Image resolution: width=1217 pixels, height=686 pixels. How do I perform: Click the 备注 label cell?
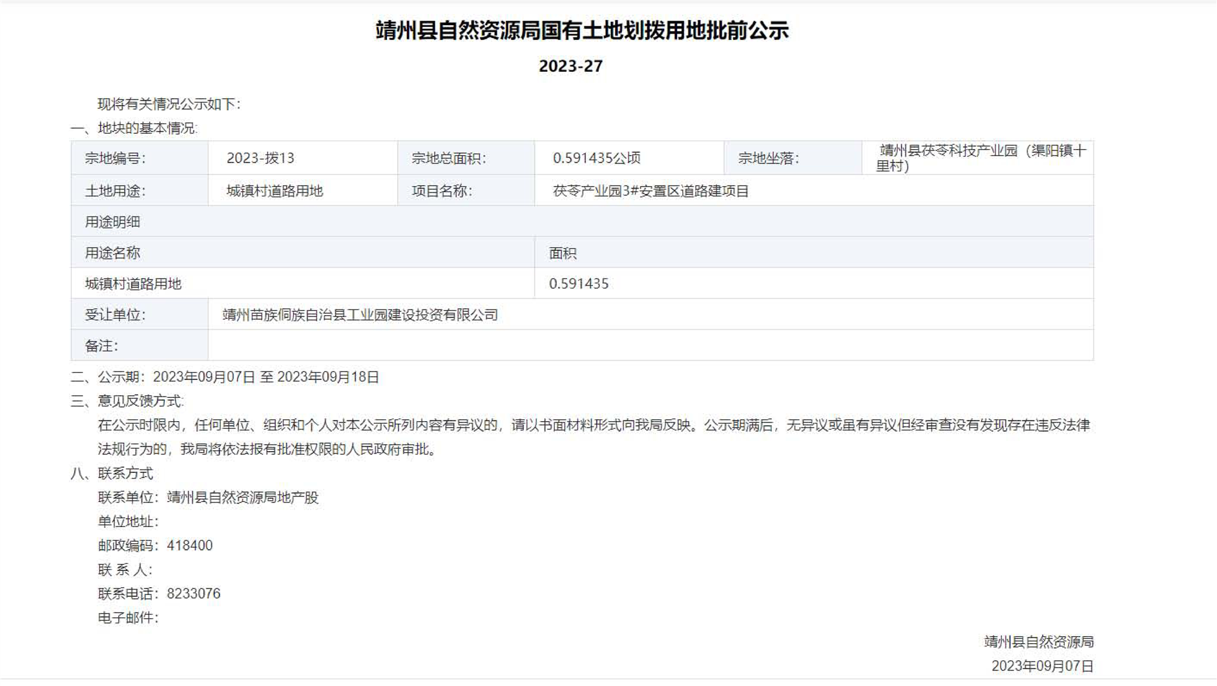[140, 346]
